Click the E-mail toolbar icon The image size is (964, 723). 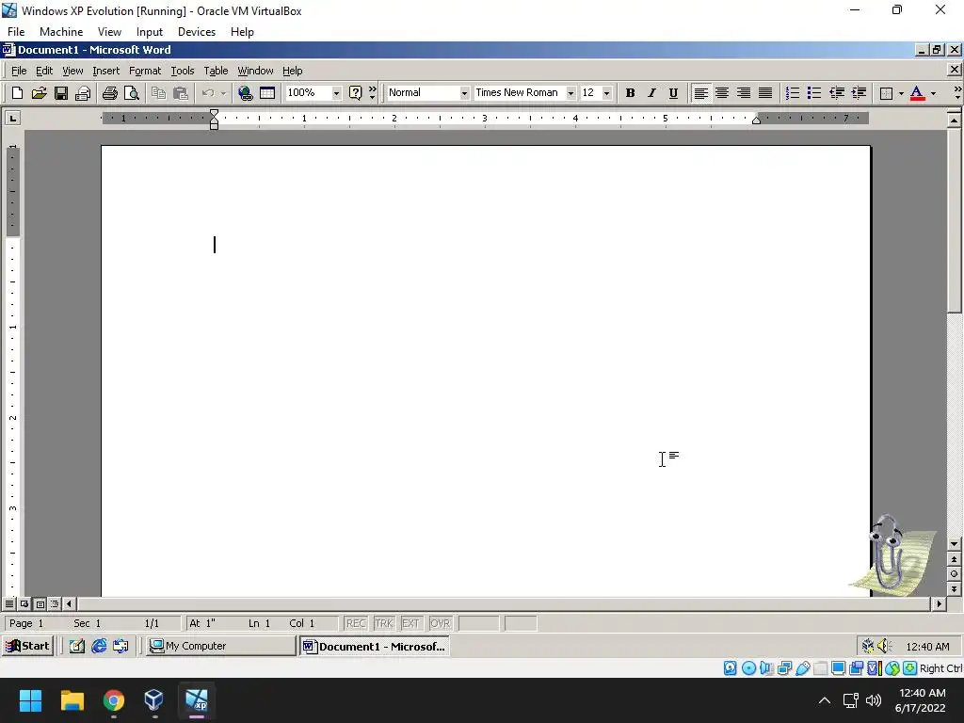83,93
